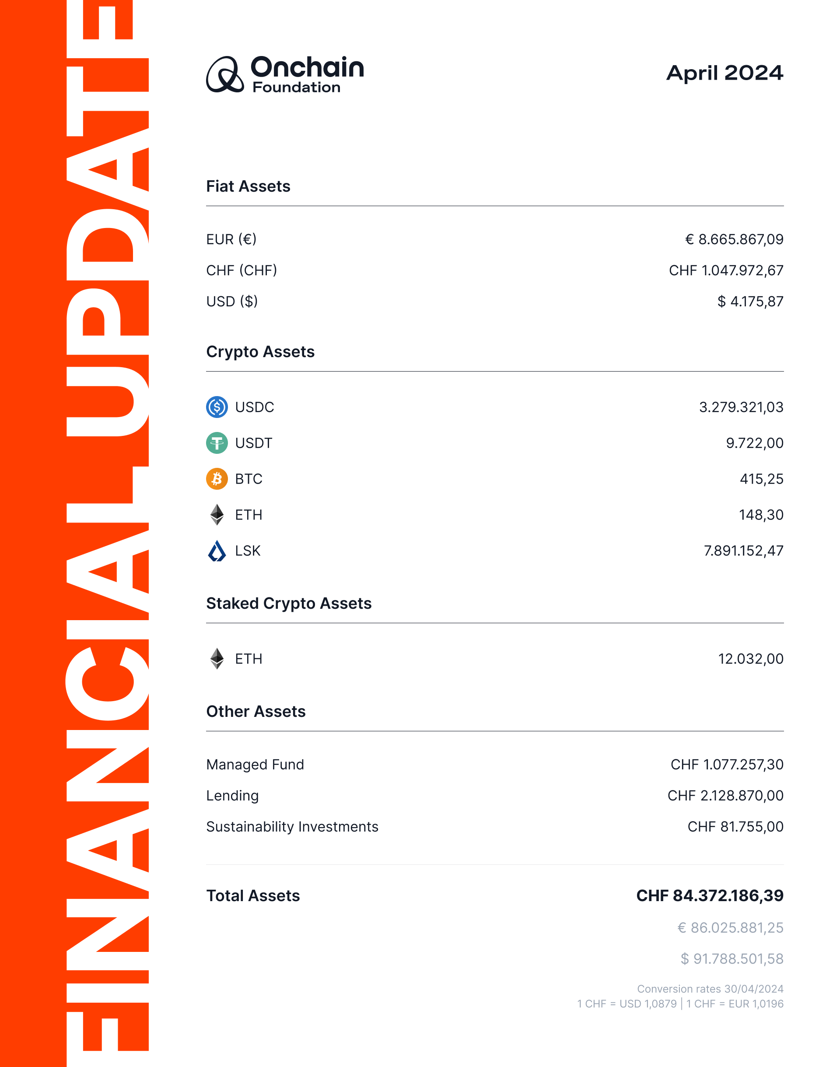Click Total Assets CHF 84.372.186,39

pyautogui.click(x=710, y=895)
